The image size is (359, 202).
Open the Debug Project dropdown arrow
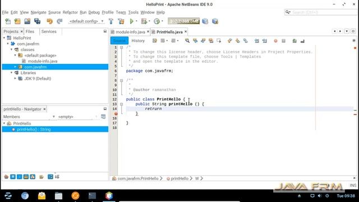tap(149, 21)
